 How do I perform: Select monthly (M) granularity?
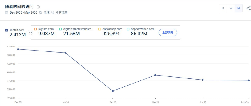(x=239, y=8)
